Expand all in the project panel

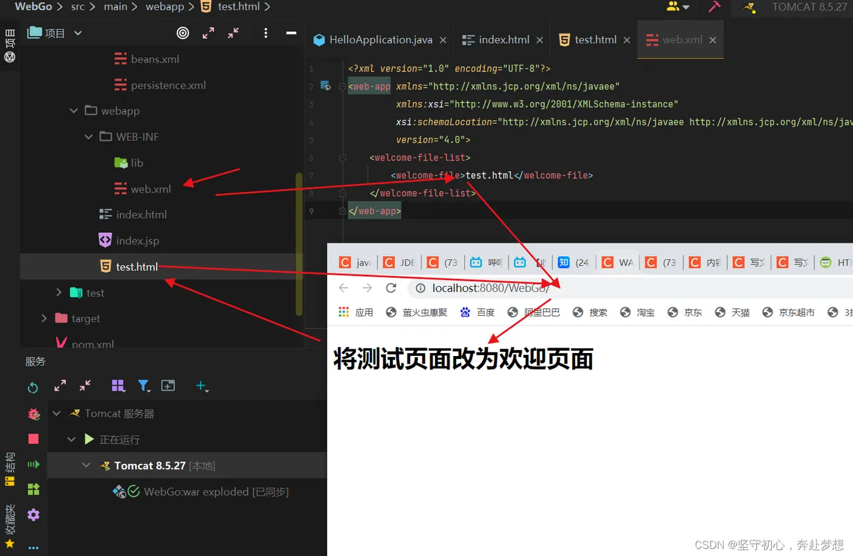pyautogui.click(x=208, y=33)
